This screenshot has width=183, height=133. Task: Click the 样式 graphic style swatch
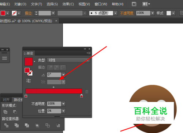pyautogui.click(x=169, y=13)
